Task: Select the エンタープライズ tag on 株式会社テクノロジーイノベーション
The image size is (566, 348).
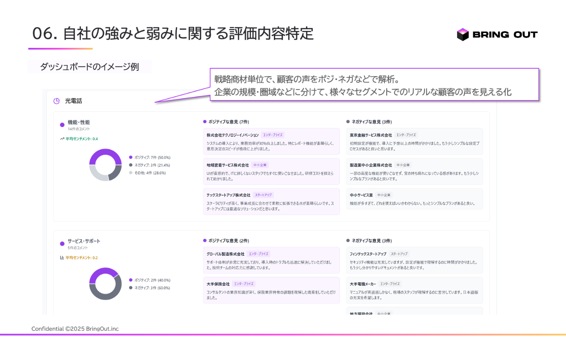Action: pyautogui.click(x=273, y=135)
